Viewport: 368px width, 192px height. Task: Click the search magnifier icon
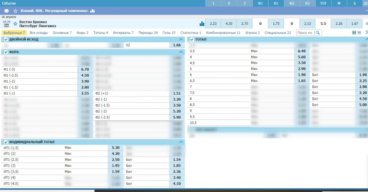(318, 33)
